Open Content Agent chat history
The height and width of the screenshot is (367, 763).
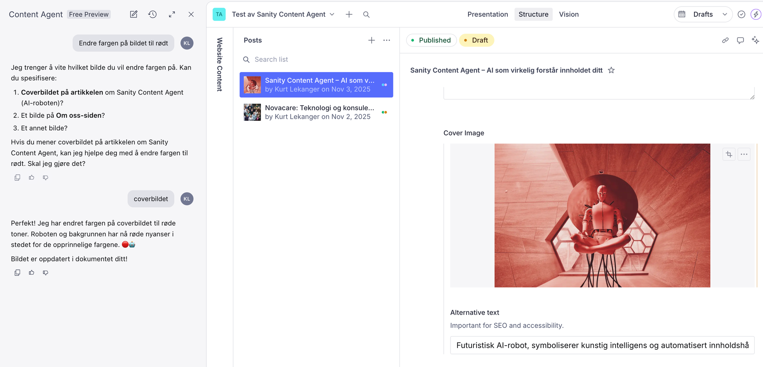click(153, 14)
